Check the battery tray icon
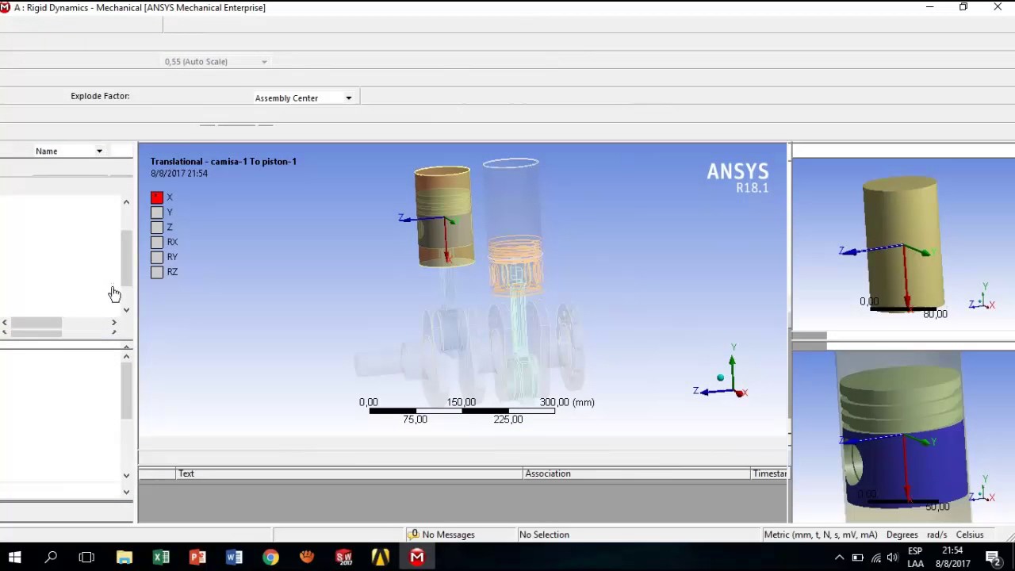1015x571 pixels. pos(857,558)
